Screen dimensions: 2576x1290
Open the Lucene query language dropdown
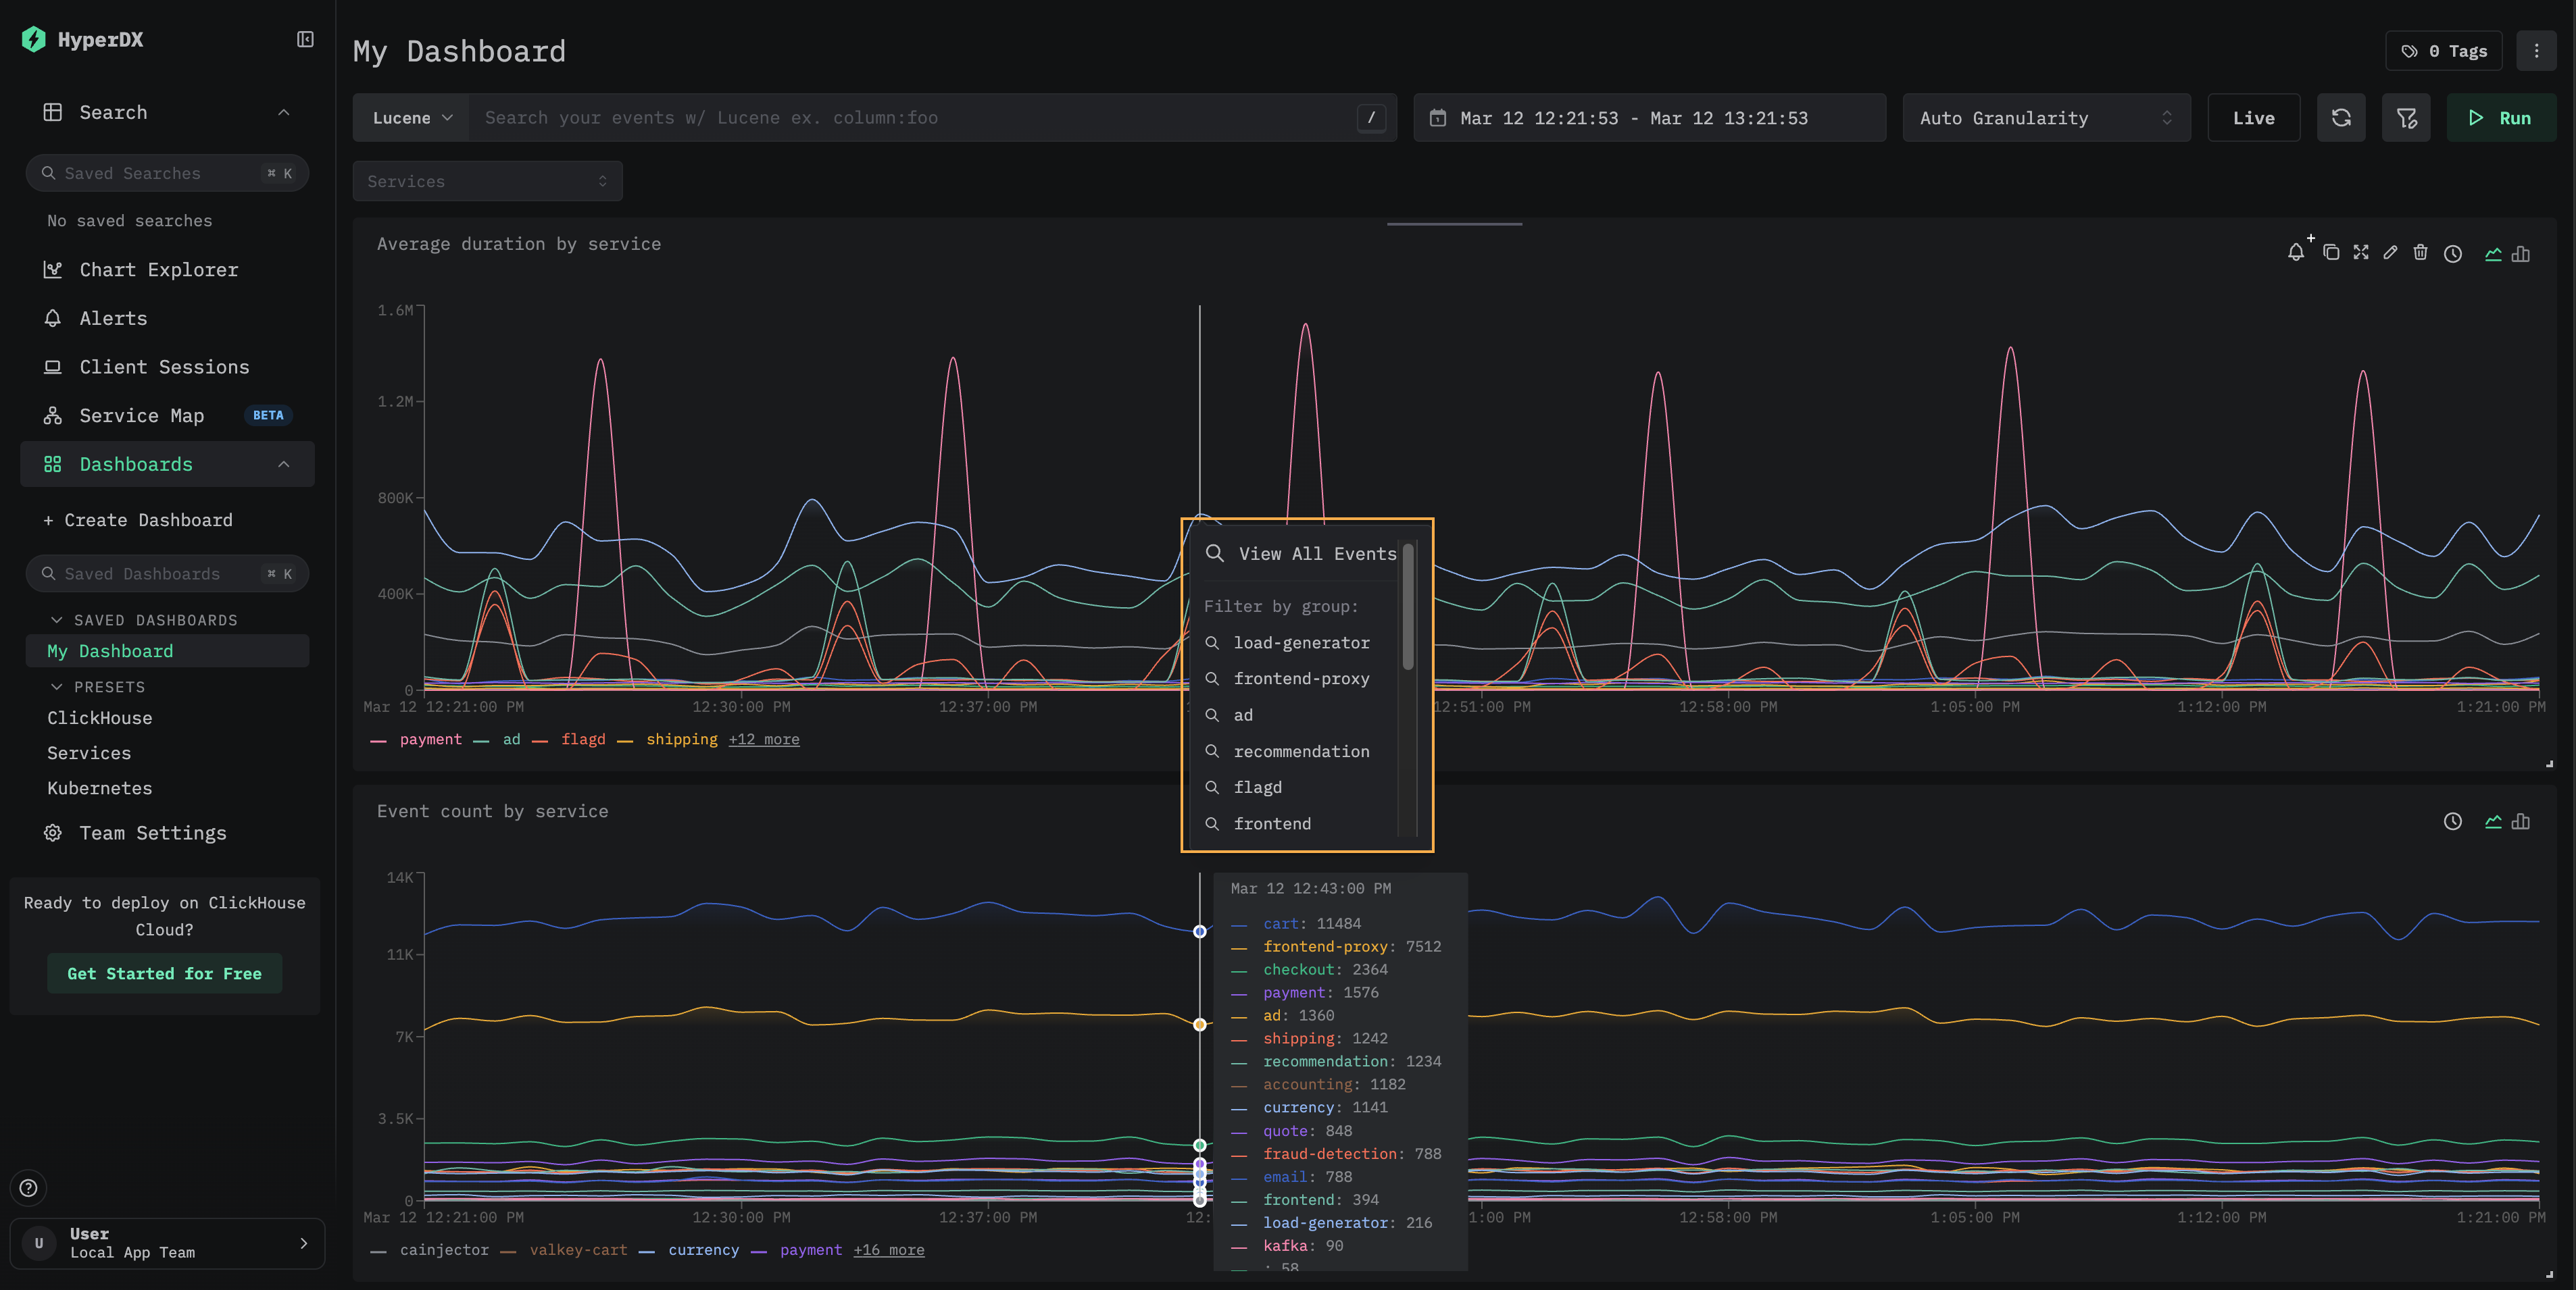point(411,118)
